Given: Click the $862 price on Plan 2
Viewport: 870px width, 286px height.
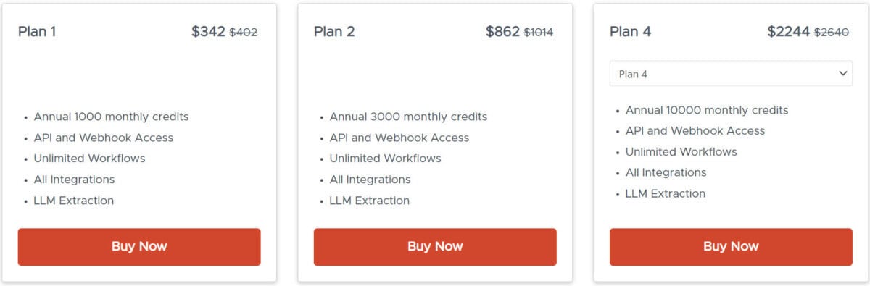Looking at the screenshot, I should (x=502, y=32).
